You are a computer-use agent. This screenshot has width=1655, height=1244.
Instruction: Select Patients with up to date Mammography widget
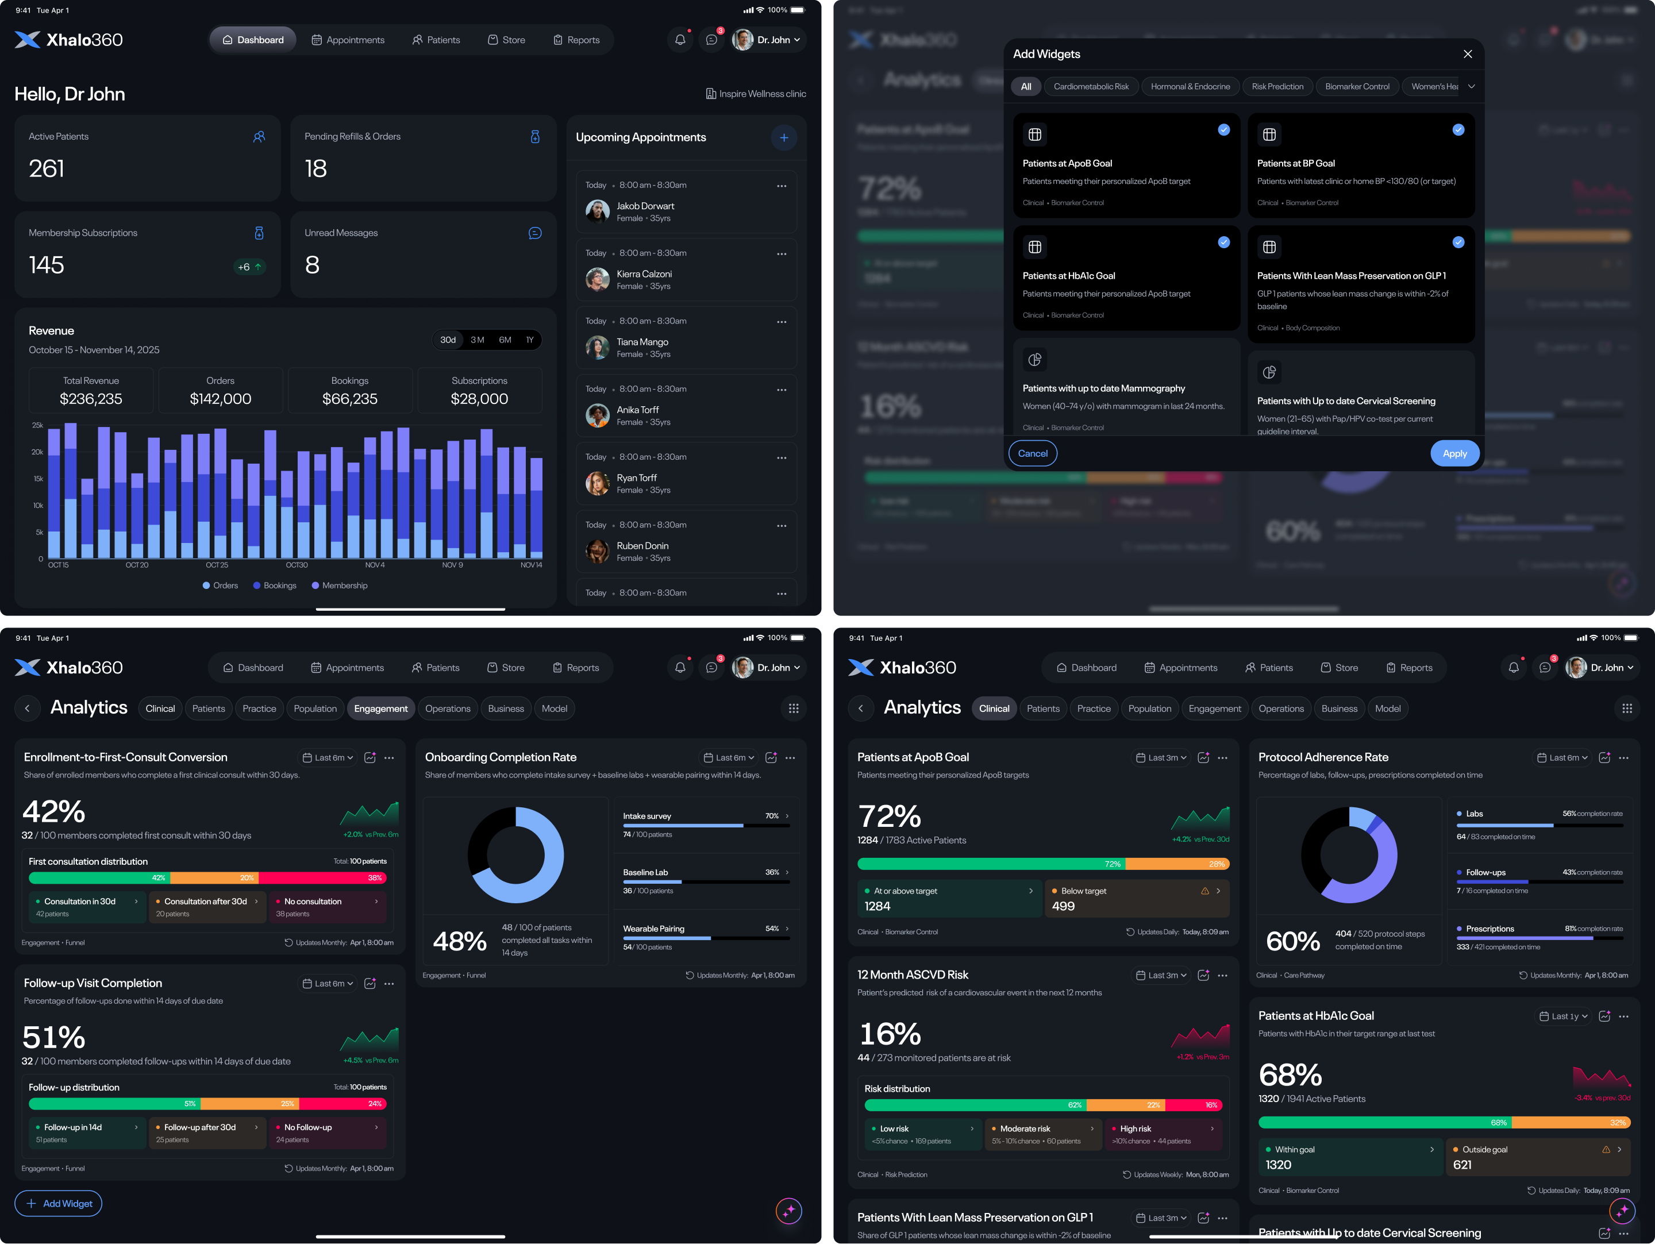[1127, 387]
